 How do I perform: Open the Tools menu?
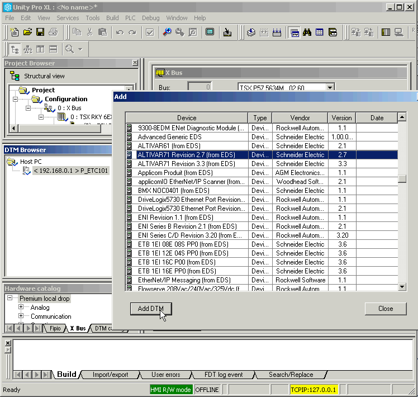93,18
